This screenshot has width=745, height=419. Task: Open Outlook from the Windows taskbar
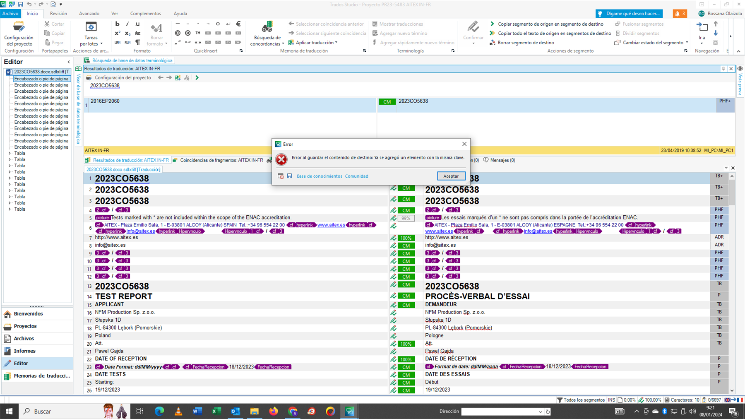[235, 411]
